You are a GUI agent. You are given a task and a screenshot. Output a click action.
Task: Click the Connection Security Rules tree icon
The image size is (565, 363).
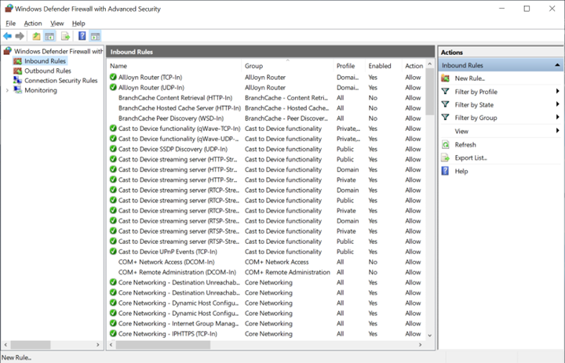click(17, 80)
